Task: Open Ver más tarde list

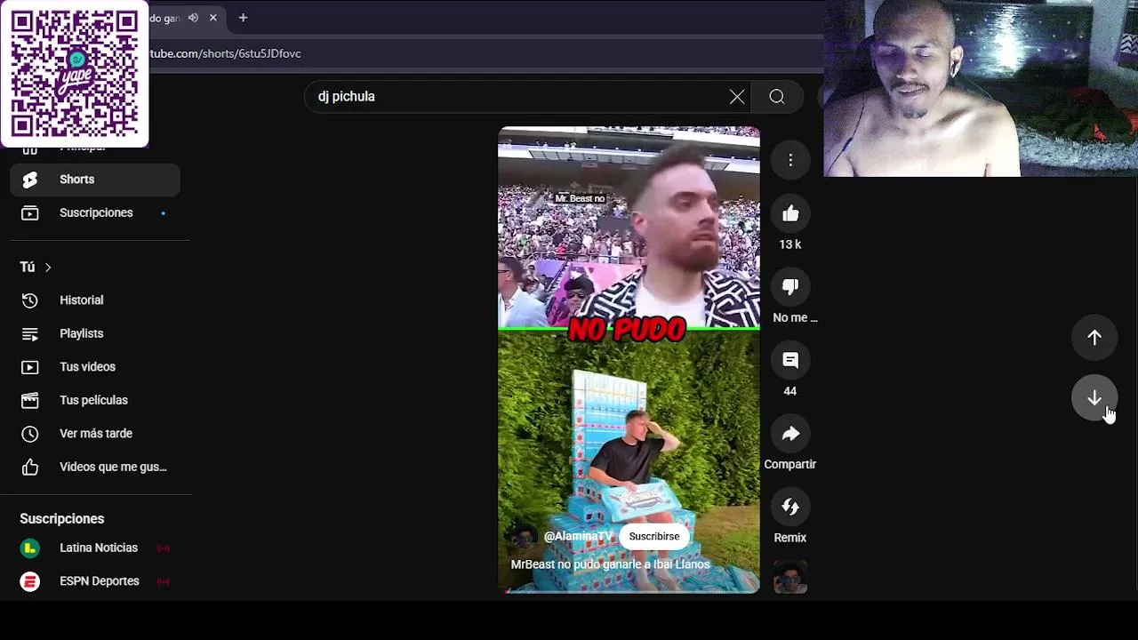Action: pyautogui.click(x=95, y=434)
